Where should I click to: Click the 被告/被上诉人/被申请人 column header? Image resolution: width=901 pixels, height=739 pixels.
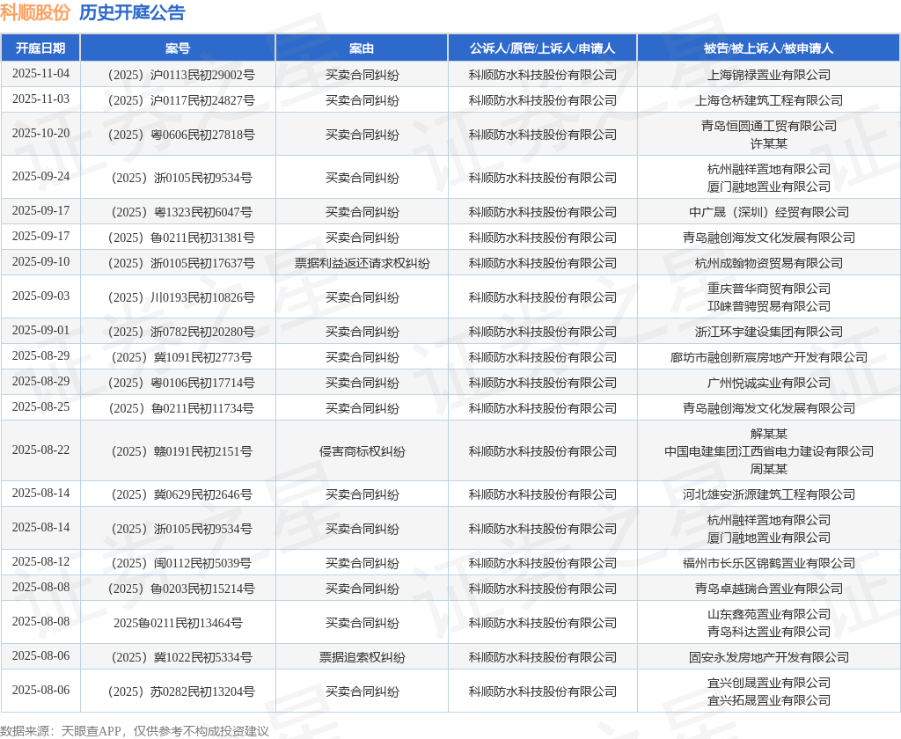tap(768, 48)
